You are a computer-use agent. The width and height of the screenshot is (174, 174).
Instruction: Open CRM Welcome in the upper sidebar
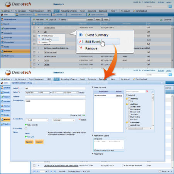[15, 19]
